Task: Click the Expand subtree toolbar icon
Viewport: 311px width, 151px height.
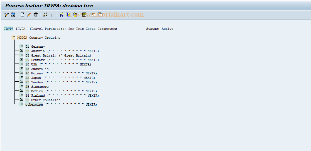Action: coord(94,14)
